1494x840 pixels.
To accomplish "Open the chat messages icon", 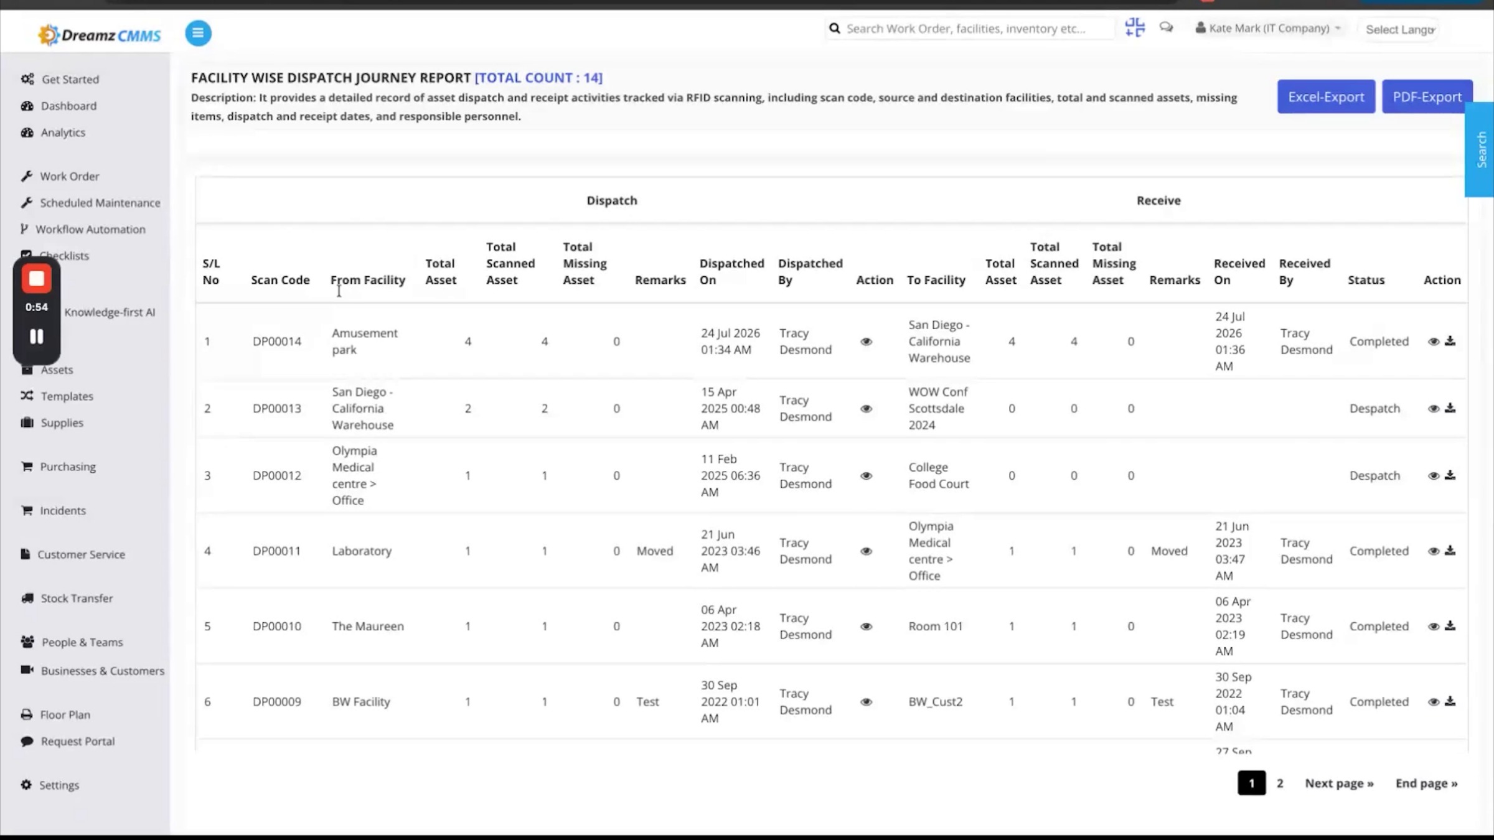I will [x=1167, y=27].
